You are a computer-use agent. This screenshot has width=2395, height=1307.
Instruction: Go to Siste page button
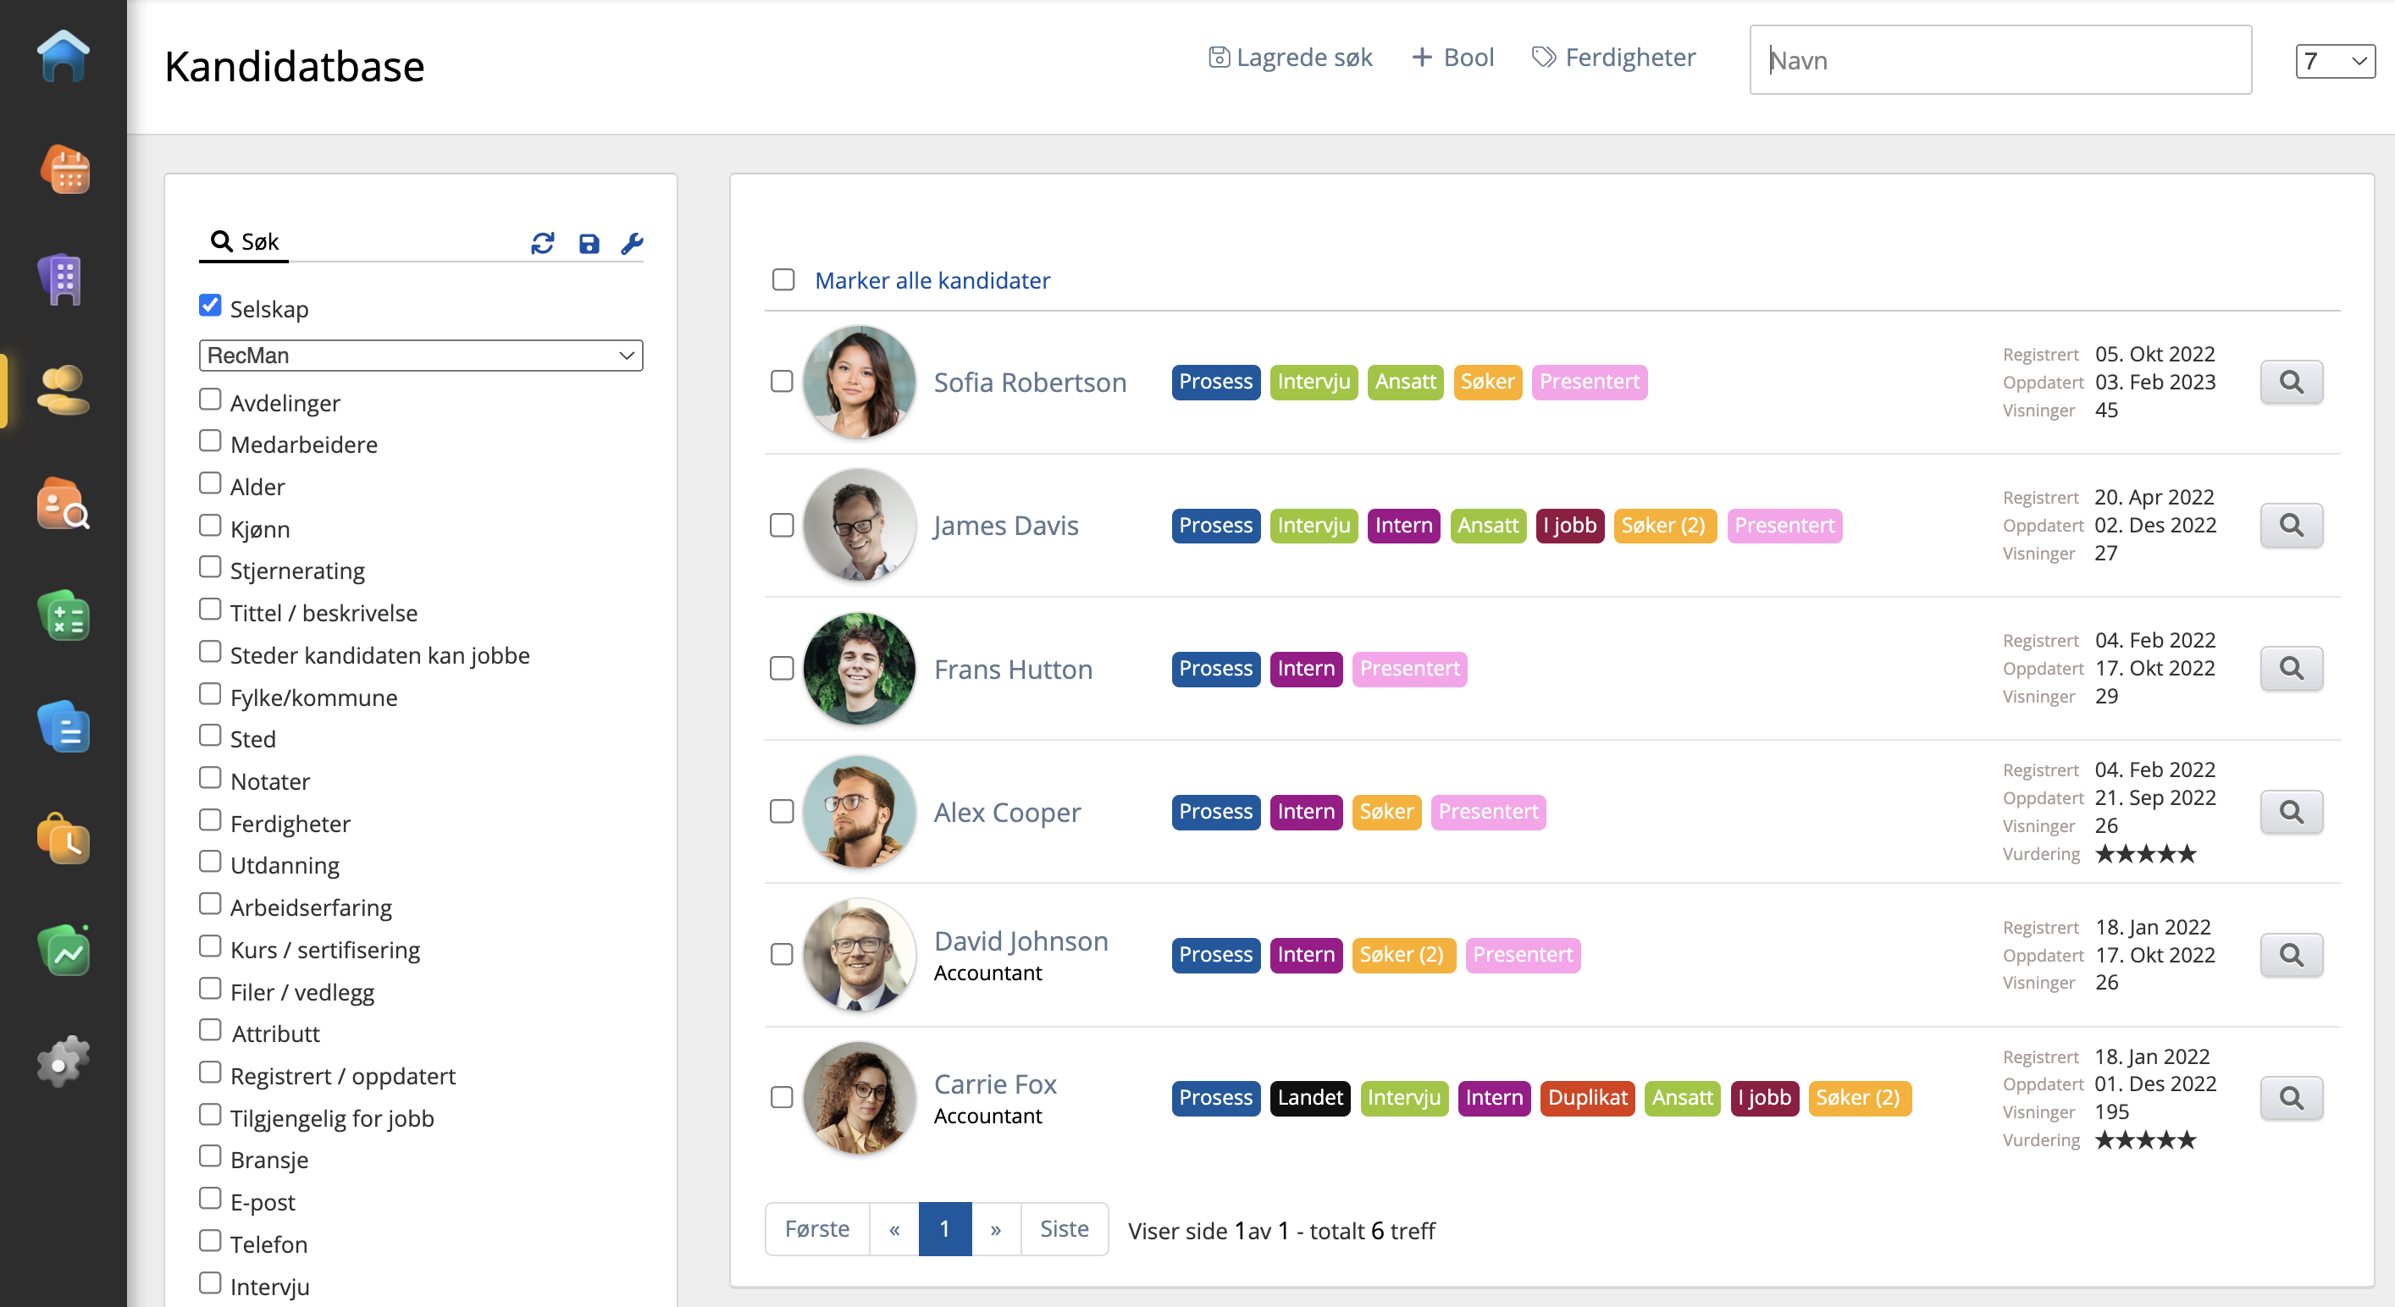tap(1064, 1228)
